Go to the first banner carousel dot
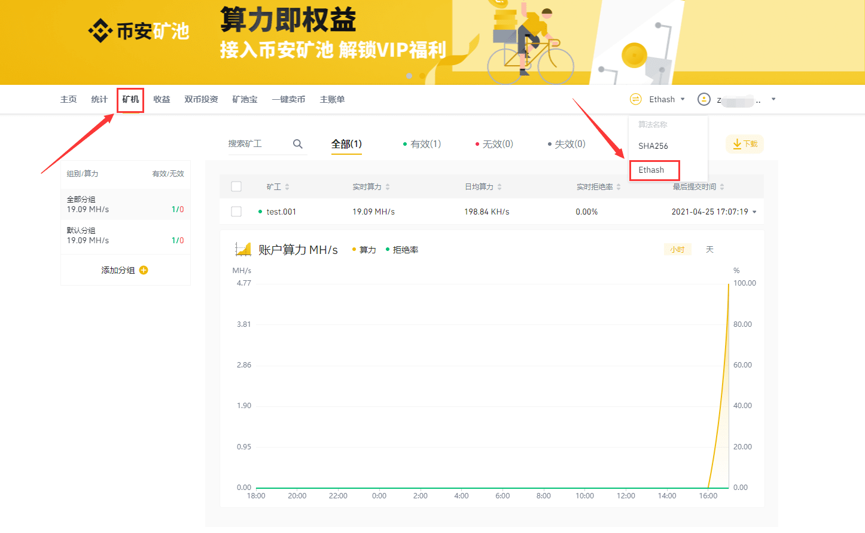 (409, 76)
